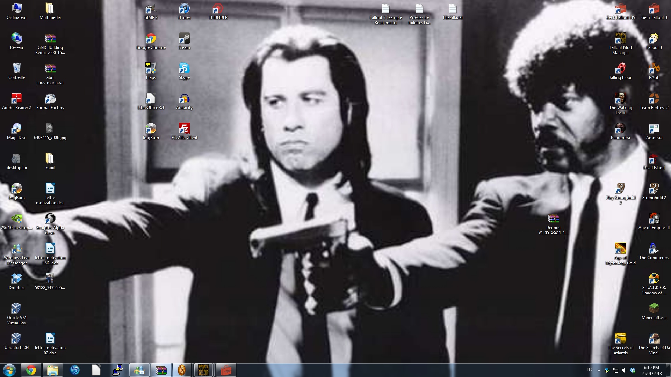Launch the FileZilla Client shortcut
The height and width of the screenshot is (377, 671).
coord(184,131)
